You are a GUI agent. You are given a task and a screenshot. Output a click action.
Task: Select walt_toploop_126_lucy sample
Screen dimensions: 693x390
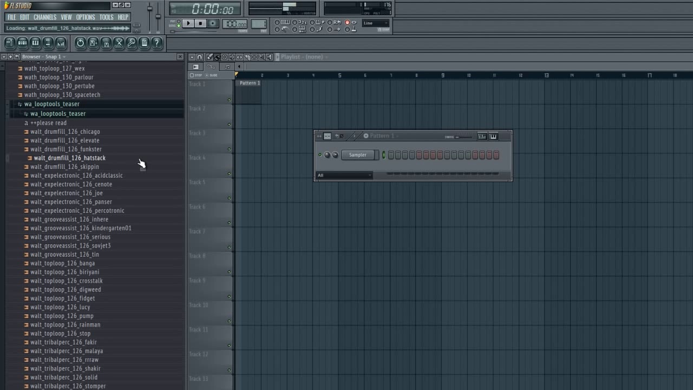click(x=60, y=307)
